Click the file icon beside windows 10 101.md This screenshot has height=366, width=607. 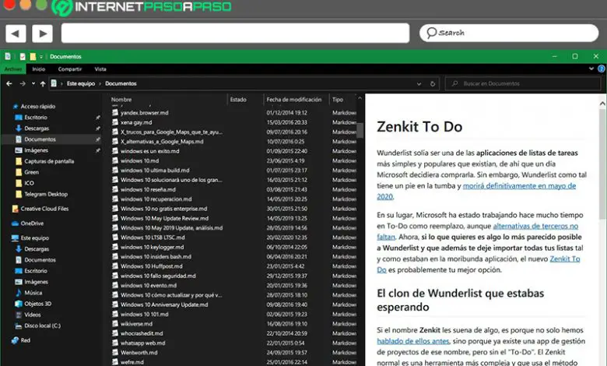click(x=115, y=314)
